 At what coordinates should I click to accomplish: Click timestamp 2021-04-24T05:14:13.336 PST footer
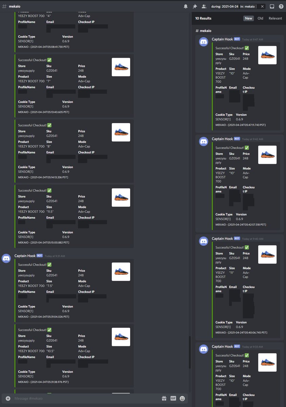tap(43, 177)
